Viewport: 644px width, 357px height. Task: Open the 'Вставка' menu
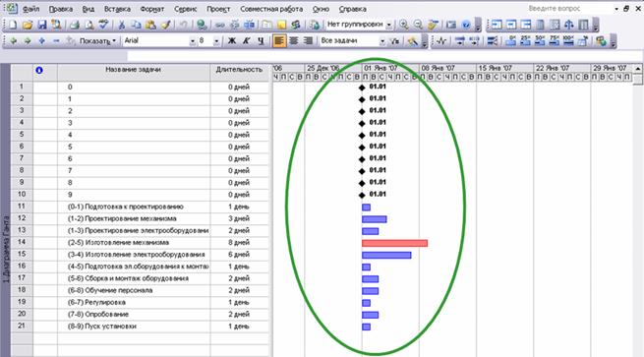pos(117,9)
